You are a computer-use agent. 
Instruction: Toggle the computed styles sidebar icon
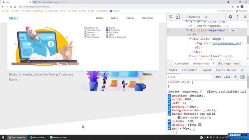click(242, 77)
